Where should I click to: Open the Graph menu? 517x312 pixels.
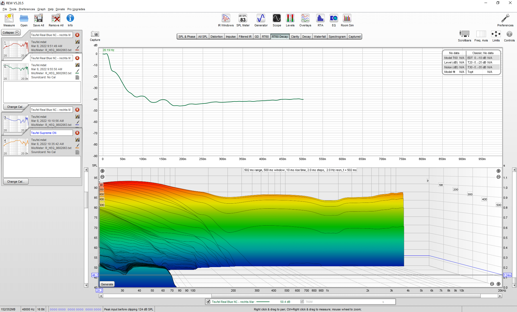pos(41,9)
